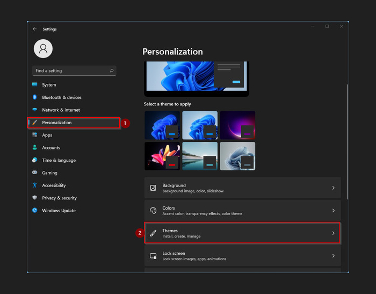Click the search magnifier icon
This screenshot has height=294, width=376.
[x=112, y=70]
